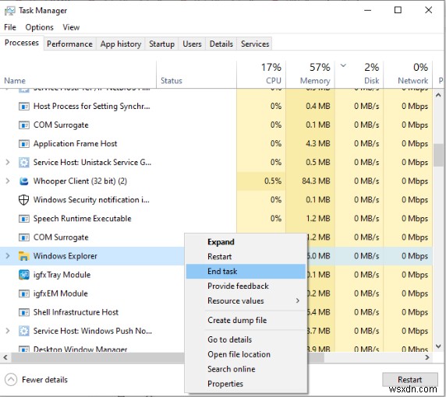Click the Fewer details collapse arrow icon
The image size is (446, 397).
[11, 380]
